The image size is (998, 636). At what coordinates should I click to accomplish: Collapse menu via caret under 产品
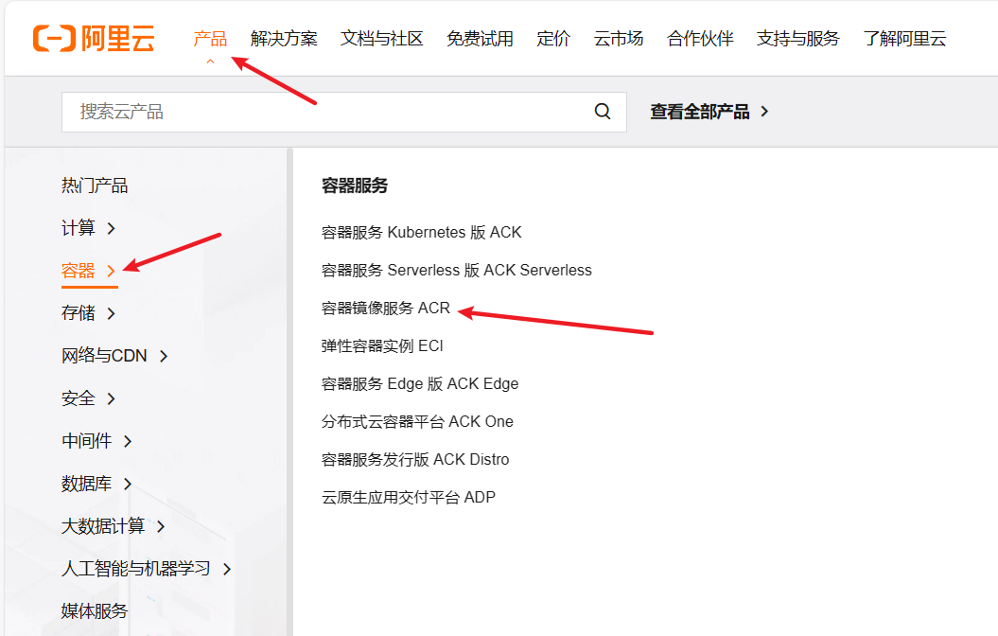pos(210,62)
